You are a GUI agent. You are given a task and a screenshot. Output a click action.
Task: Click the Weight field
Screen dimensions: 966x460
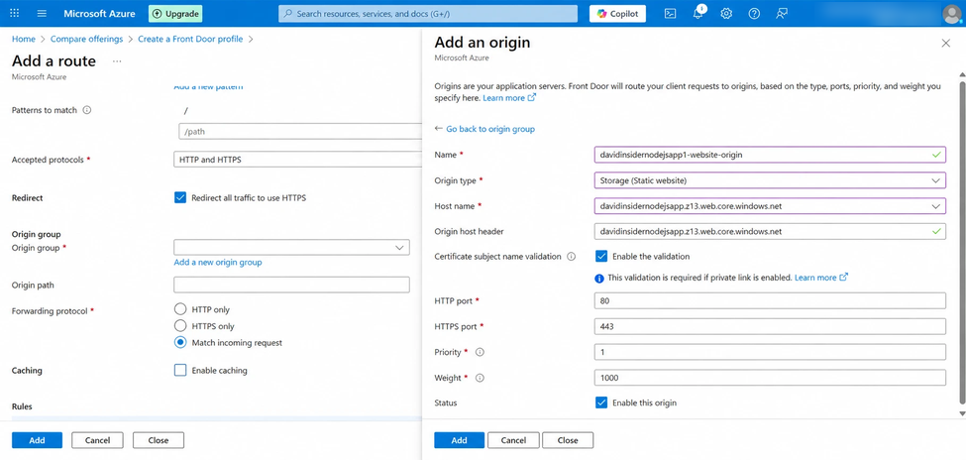click(770, 378)
